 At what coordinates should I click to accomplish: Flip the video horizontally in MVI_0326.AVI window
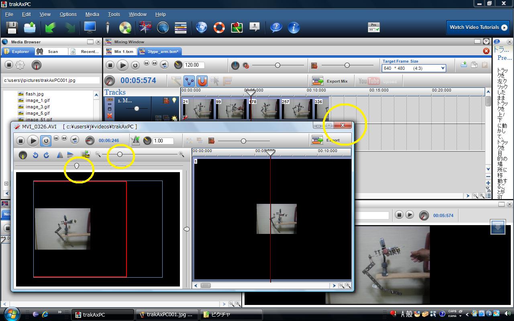[x=60, y=154]
